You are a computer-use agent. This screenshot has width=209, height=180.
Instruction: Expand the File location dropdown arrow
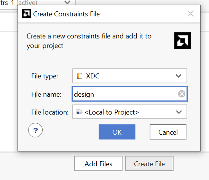179,112
